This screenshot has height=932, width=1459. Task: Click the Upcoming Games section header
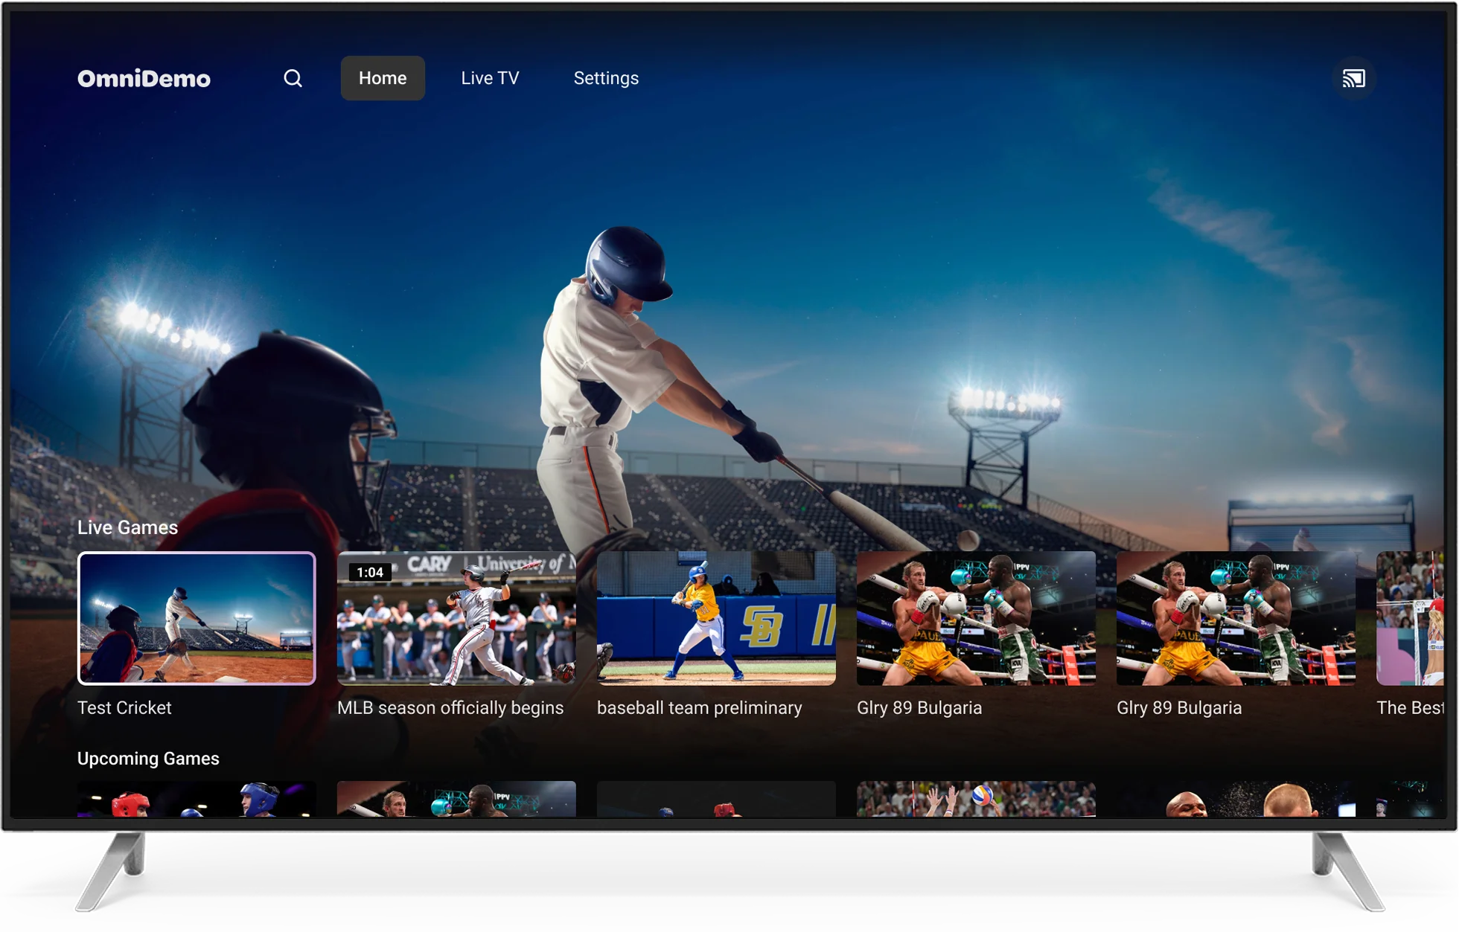tap(147, 759)
